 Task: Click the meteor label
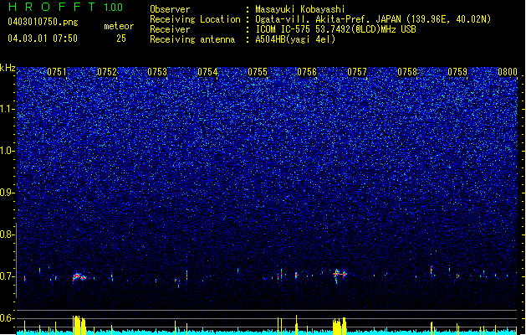coord(119,26)
